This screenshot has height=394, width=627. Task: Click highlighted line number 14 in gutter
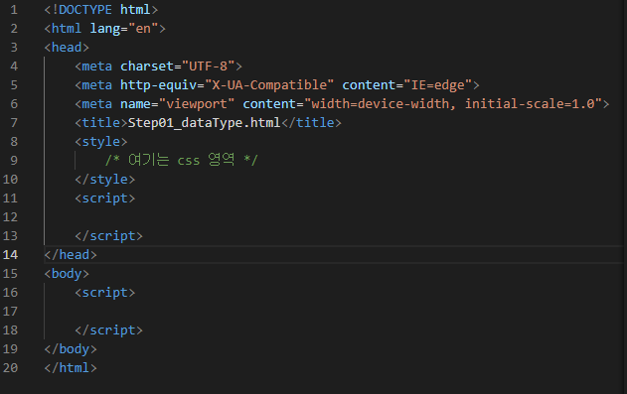click(10, 255)
